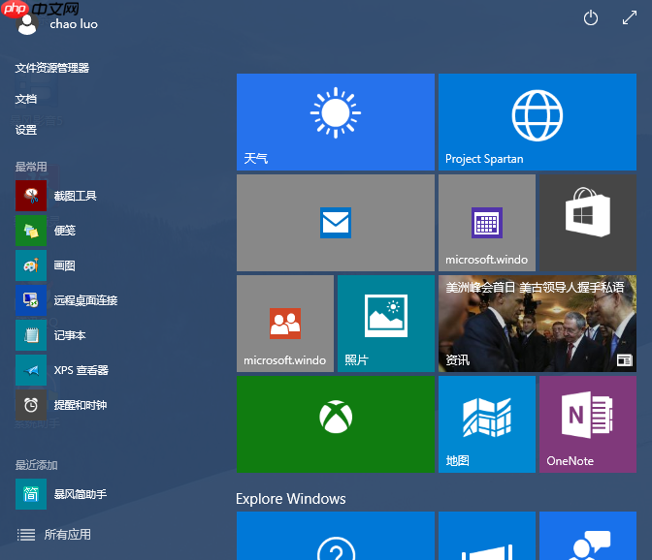Open the Windows Store shopping bag tile
Screen dimensions: 652x560
[588, 223]
